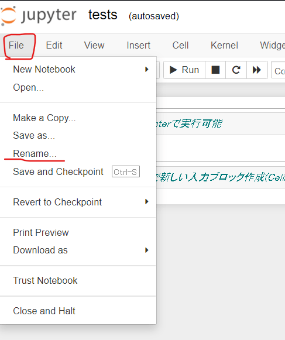The height and width of the screenshot is (340, 285).
Task: Click the Jupyter logo
Action: (39, 15)
